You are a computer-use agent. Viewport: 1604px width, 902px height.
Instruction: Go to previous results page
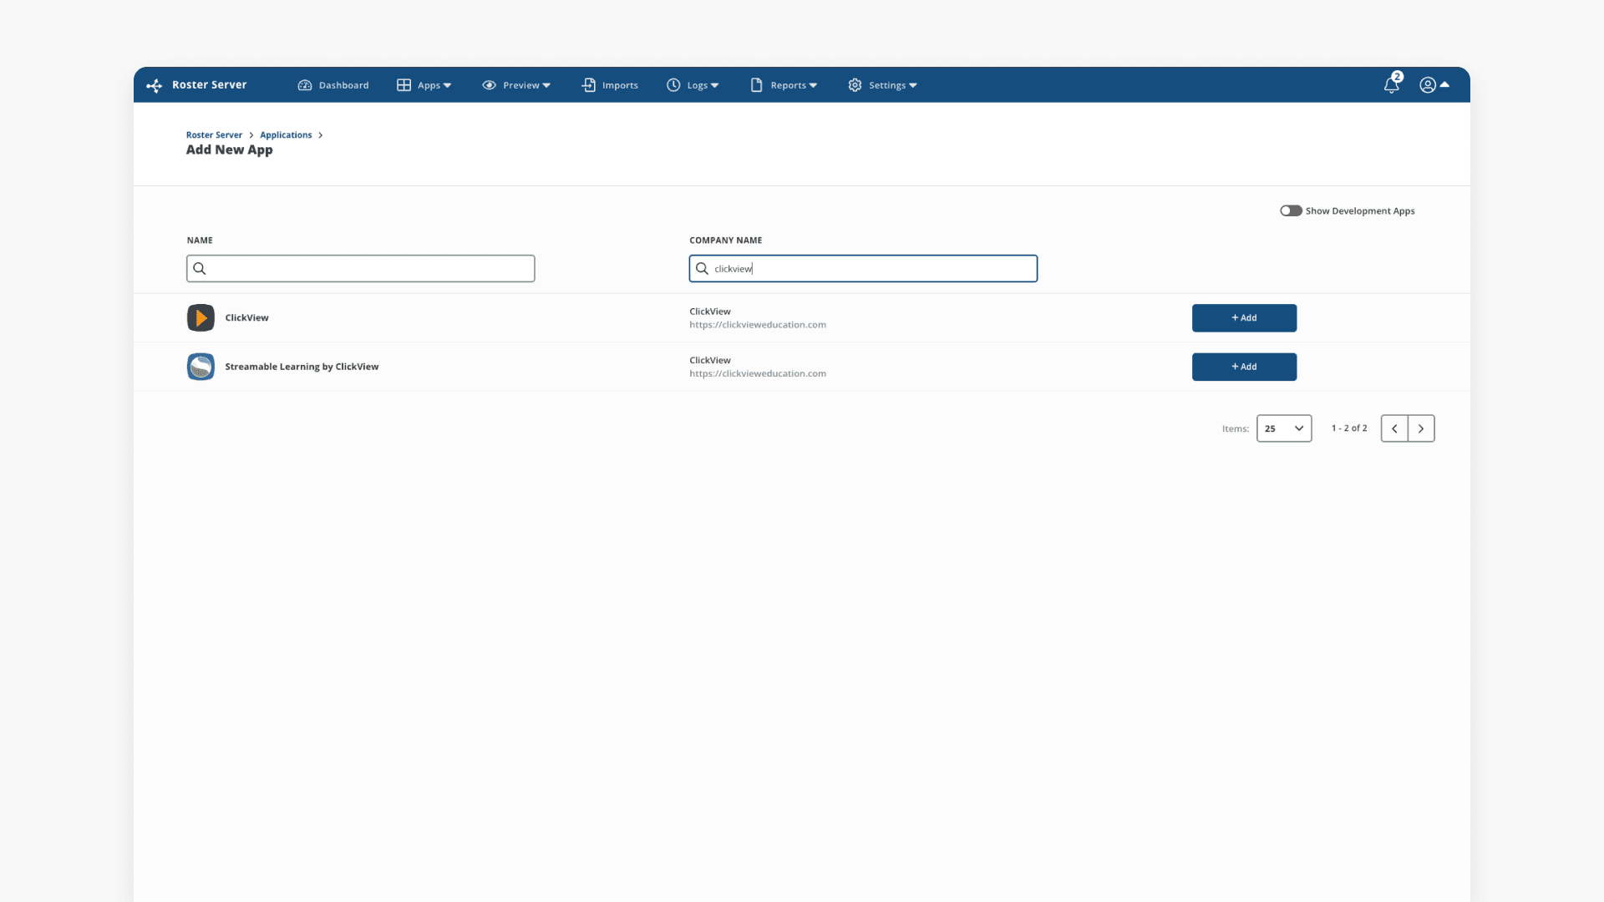click(x=1394, y=428)
